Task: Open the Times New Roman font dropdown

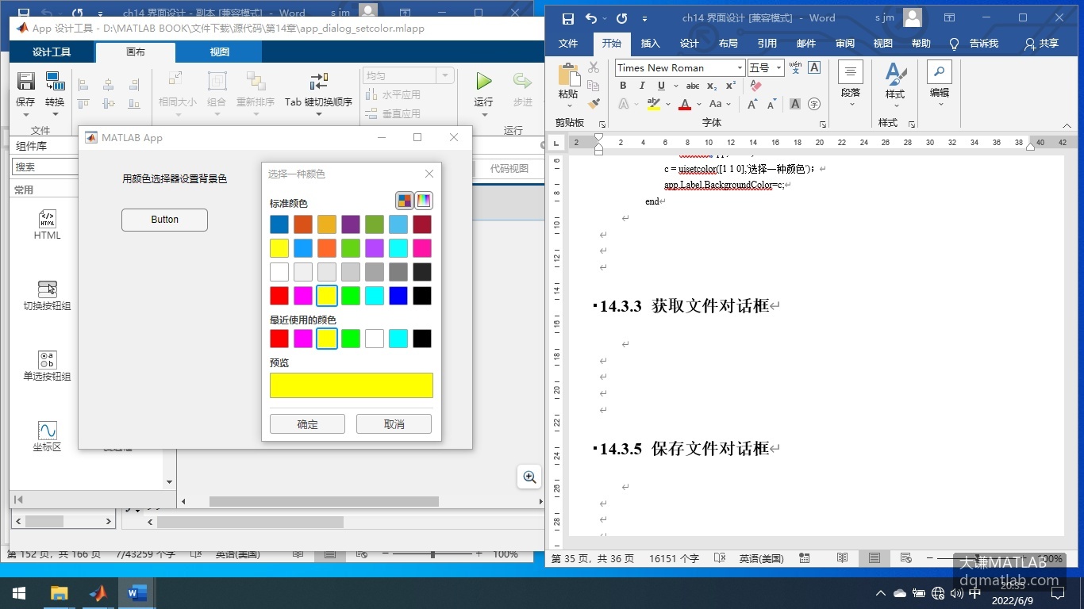Action: pos(740,68)
